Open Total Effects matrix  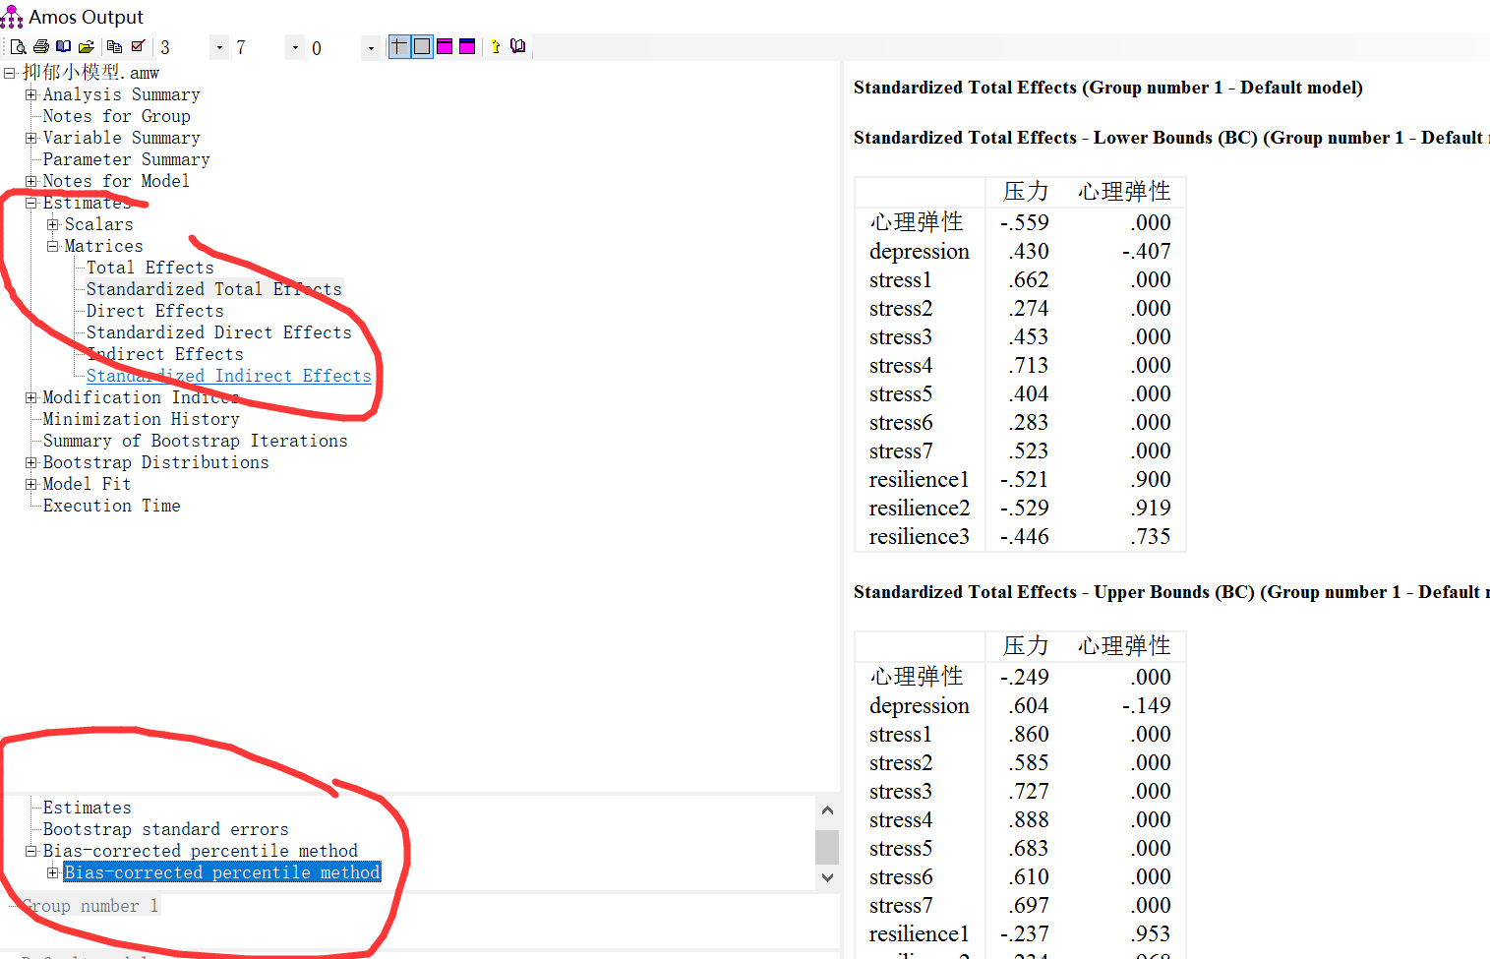click(x=149, y=268)
